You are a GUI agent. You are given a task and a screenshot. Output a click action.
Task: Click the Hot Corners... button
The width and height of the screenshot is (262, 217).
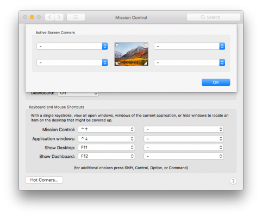44,180
